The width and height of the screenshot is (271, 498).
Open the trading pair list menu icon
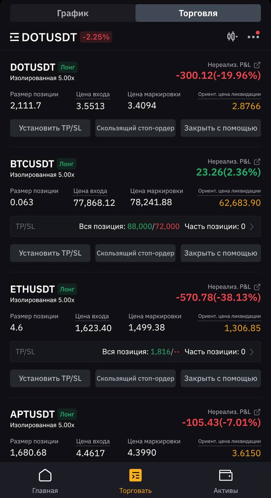14,37
